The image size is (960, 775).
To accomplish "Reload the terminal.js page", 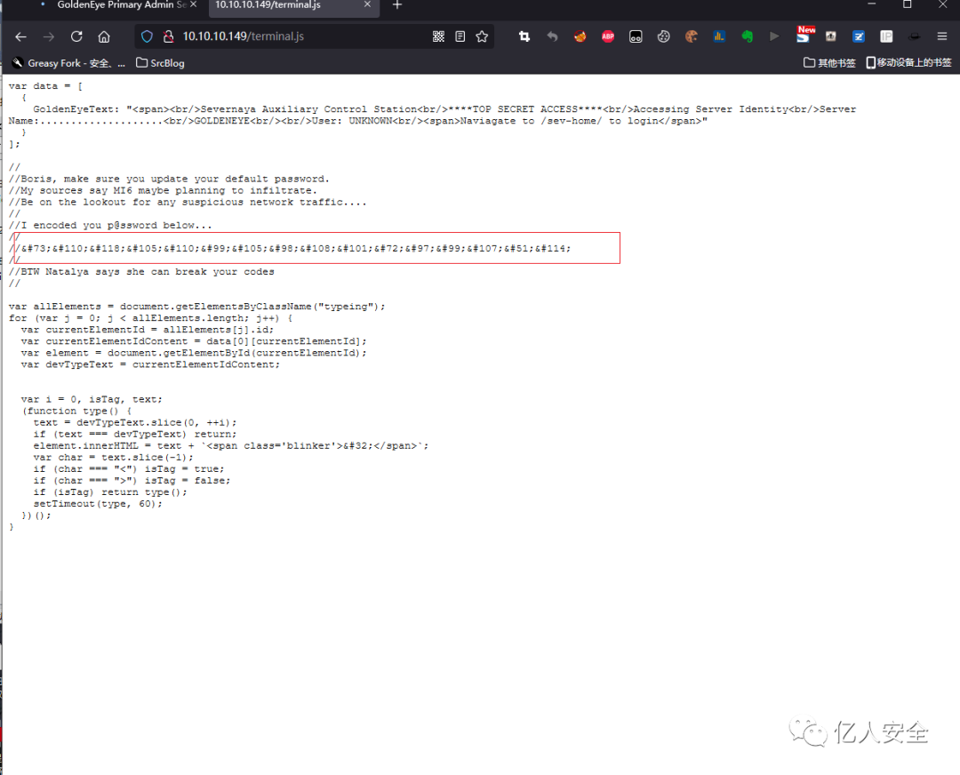I will point(76,36).
